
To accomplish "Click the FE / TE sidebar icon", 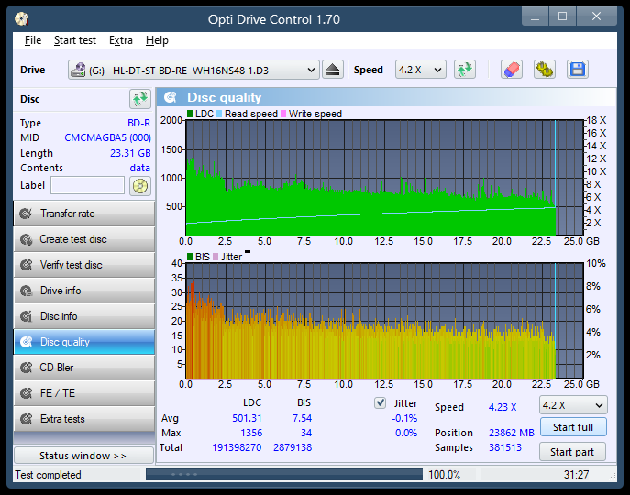I will click(x=26, y=393).
